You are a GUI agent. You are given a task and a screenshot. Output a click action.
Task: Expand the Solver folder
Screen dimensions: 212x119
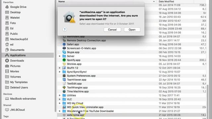(60, 56)
